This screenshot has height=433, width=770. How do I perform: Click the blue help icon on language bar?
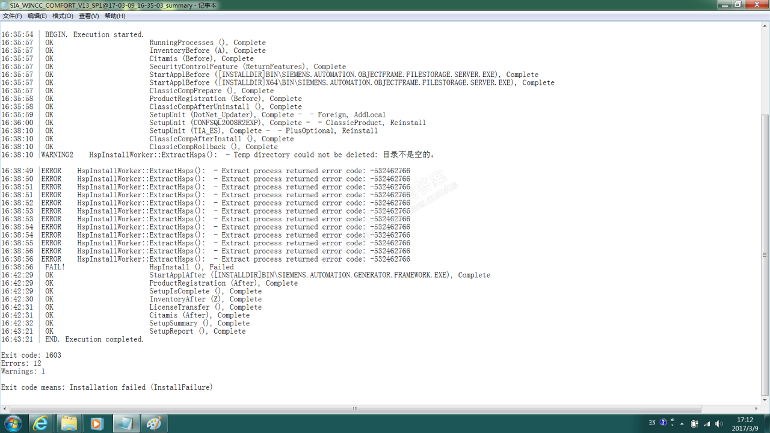(664, 423)
